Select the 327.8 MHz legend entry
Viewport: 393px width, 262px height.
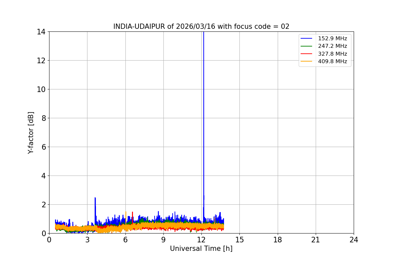pyautogui.click(x=324, y=54)
